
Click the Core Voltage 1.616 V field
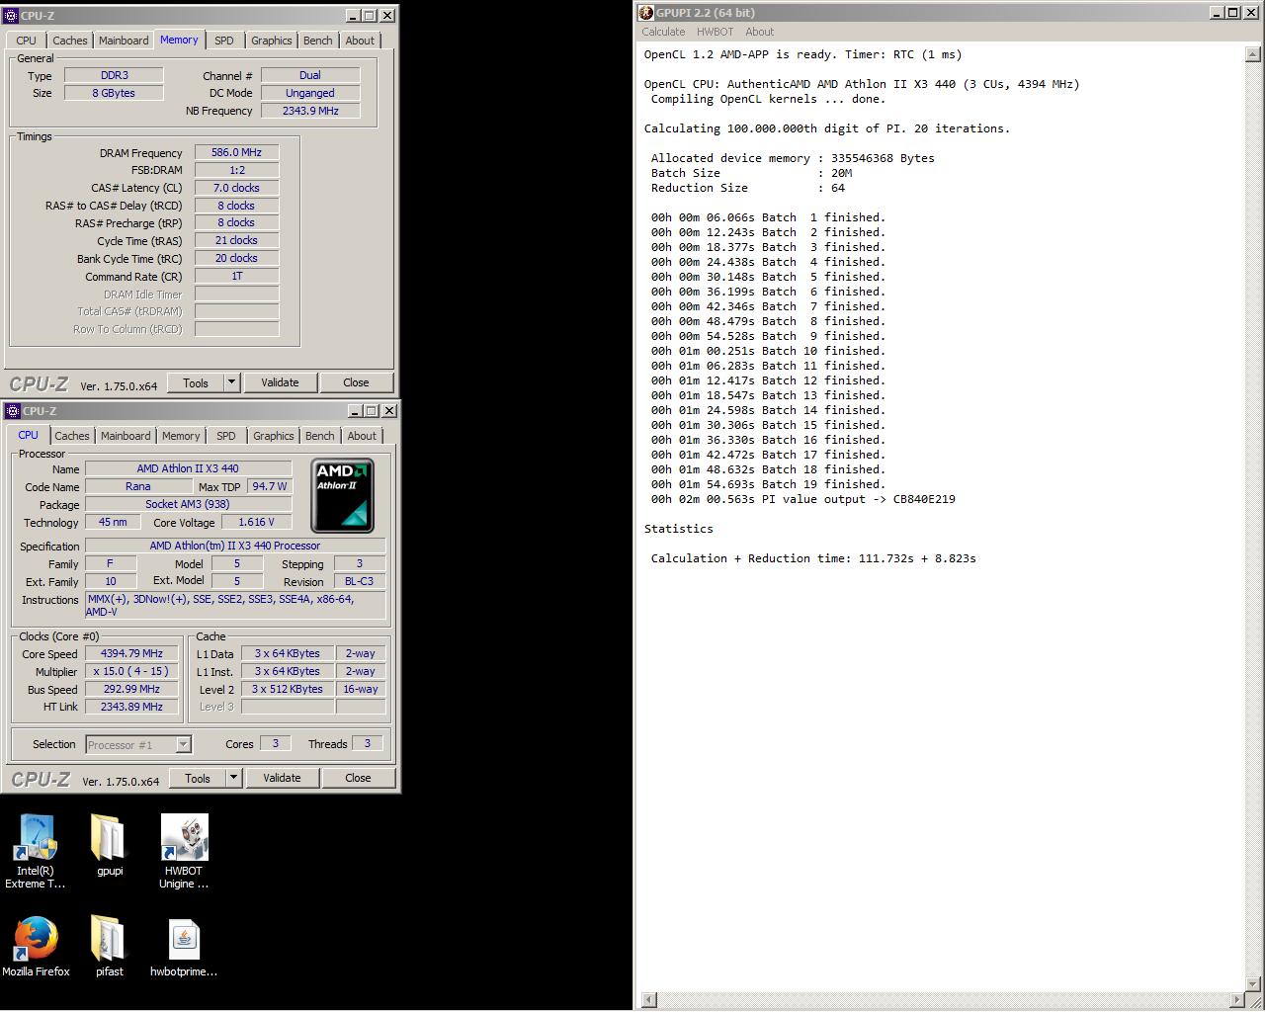(256, 522)
